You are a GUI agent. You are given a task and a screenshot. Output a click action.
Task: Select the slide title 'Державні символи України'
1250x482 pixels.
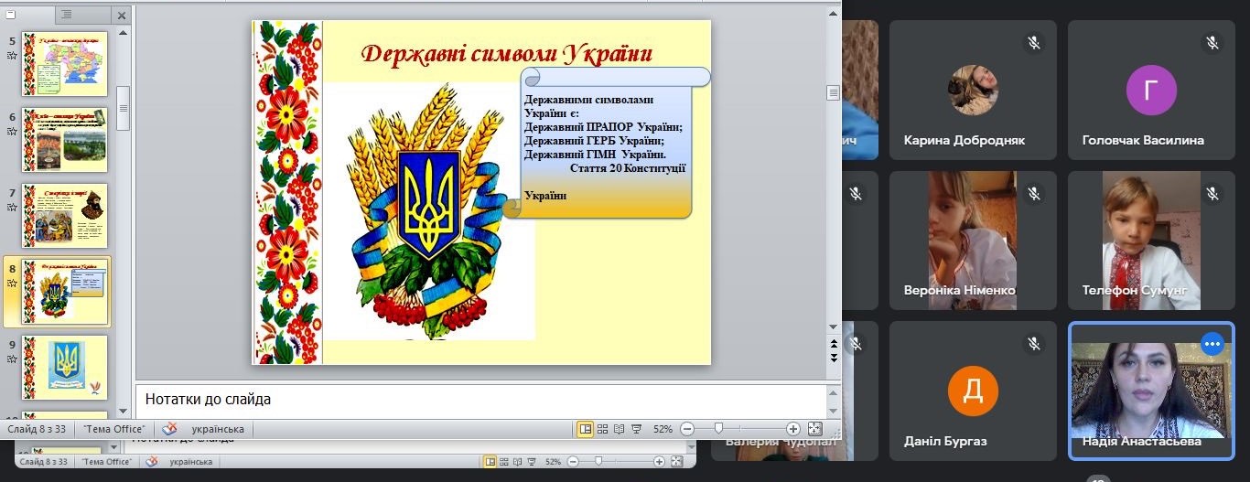pos(506,54)
